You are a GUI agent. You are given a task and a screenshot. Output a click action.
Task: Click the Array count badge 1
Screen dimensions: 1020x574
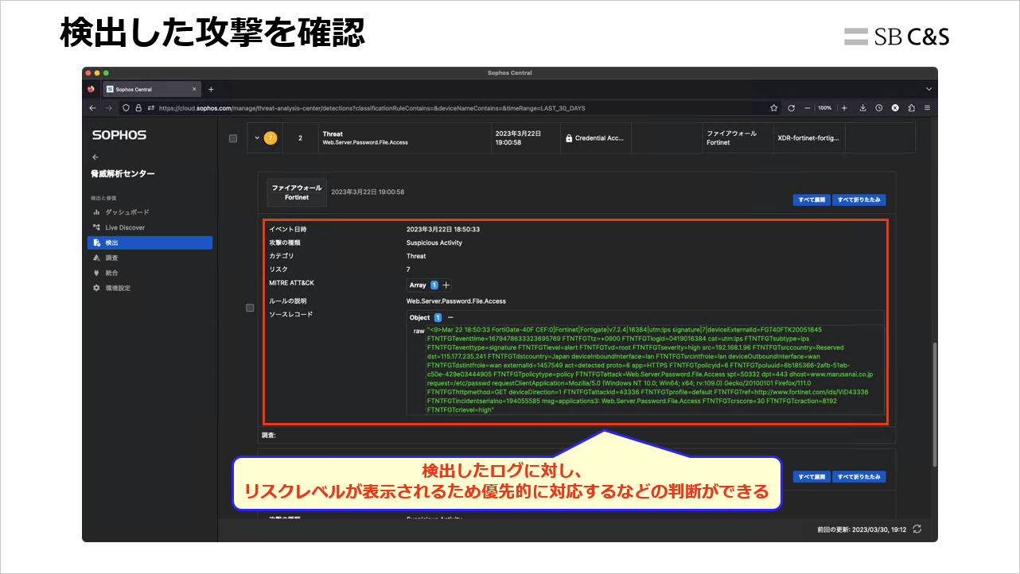[434, 285]
